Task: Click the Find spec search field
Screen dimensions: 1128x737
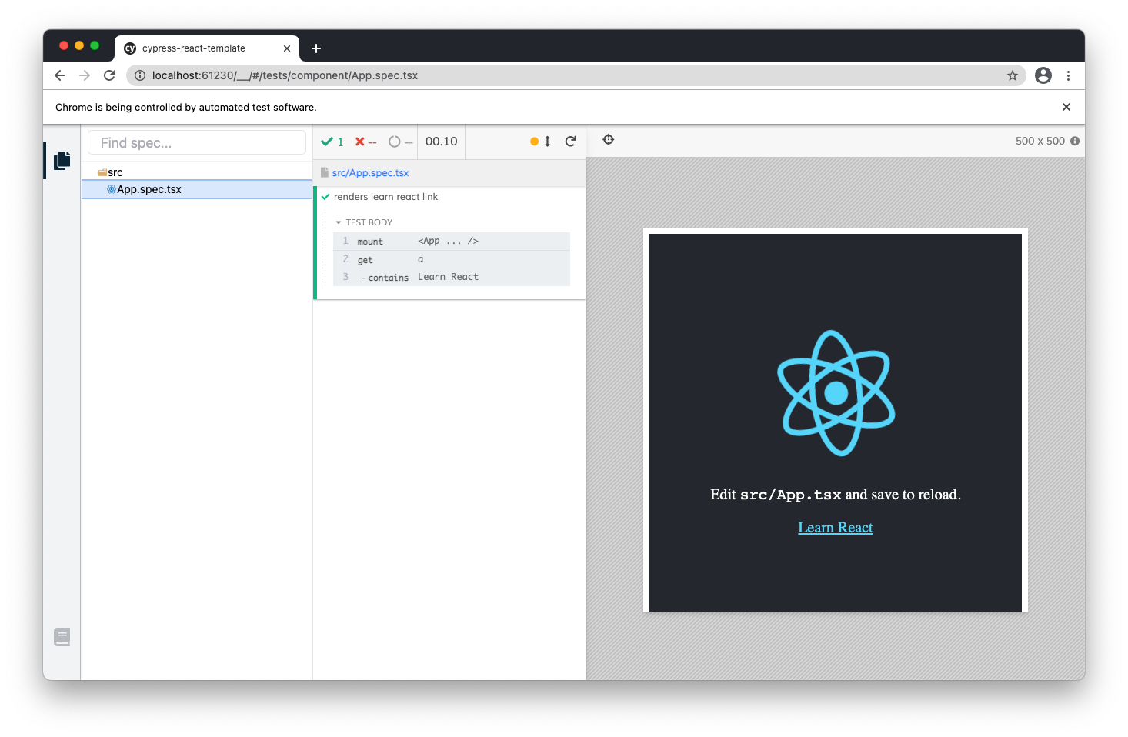Action: [197, 142]
